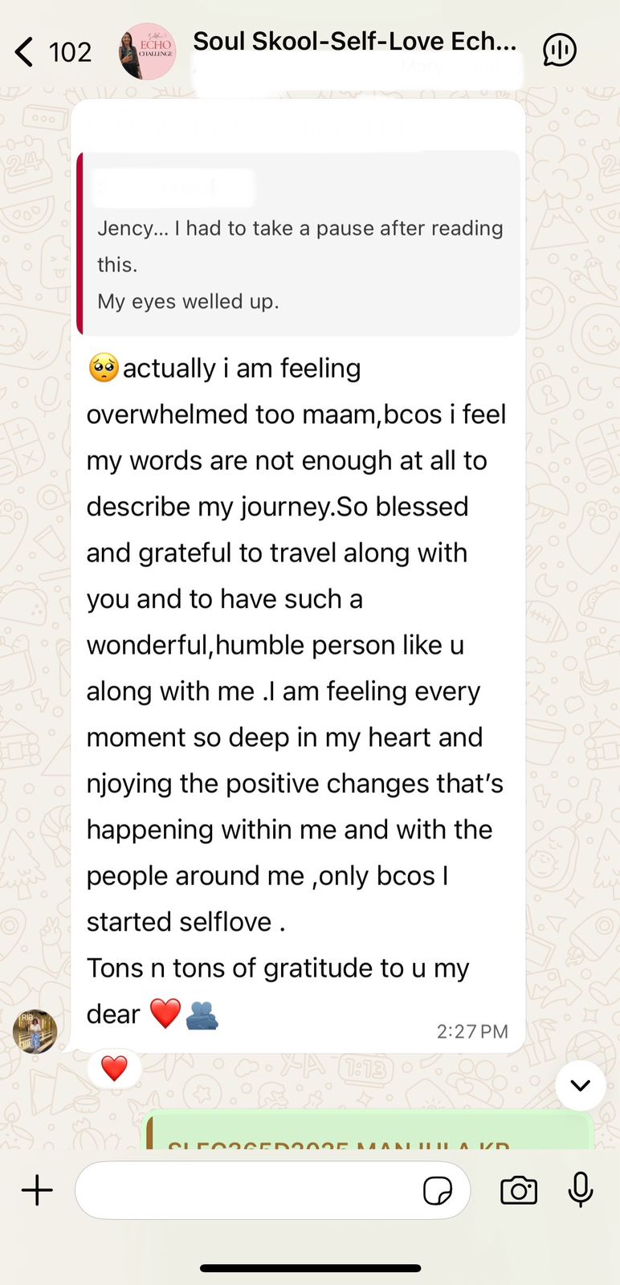Start a group voice chat
620x1285 pixels.
click(x=560, y=50)
